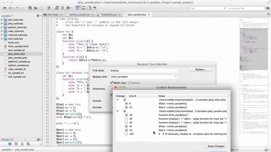This screenshot has height=152, width=271.
Task: Toggle the Match case checkbox
Action: pos(111,83)
